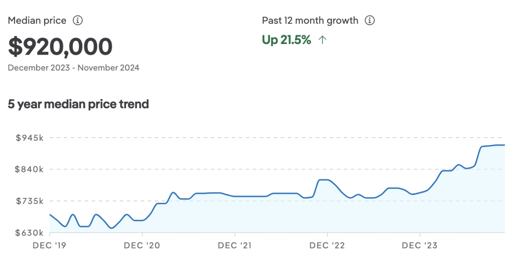This screenshot has height=264, width=514.
Task: Click the info icon beside Median price
Action: pos(78,21)
